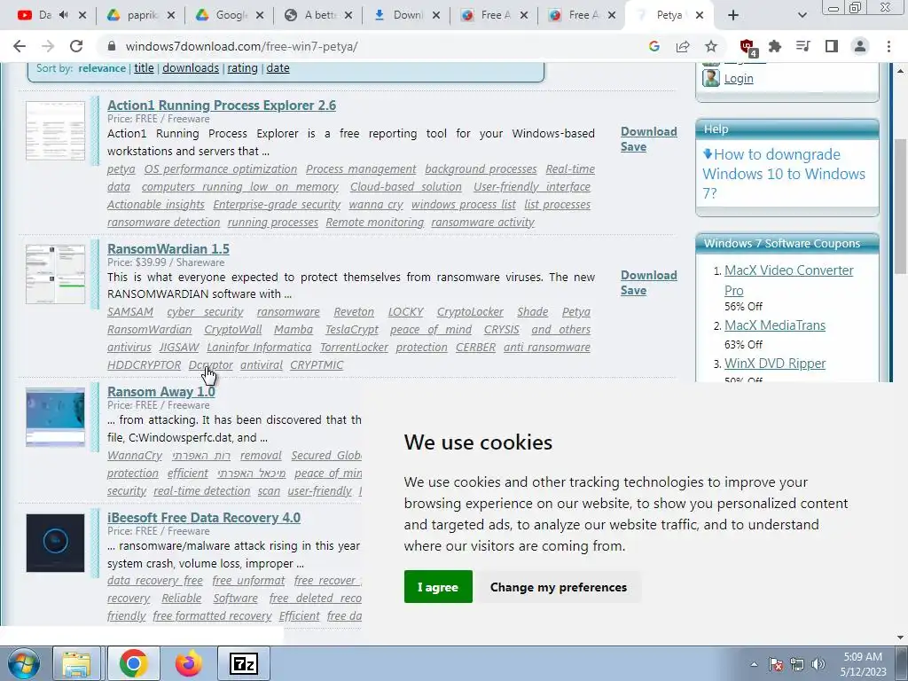Open the Chrome profile avatar
This screenshot has height=681, width=908.
click(860, 46)
